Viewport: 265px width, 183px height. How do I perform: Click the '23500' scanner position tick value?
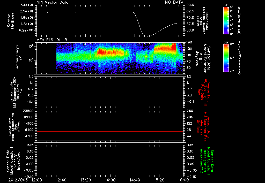coord(28,111)
